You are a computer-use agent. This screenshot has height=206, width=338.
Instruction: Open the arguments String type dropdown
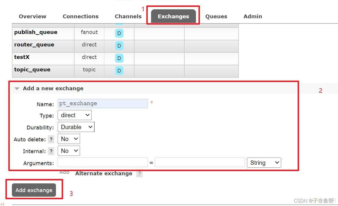point(264,163)
